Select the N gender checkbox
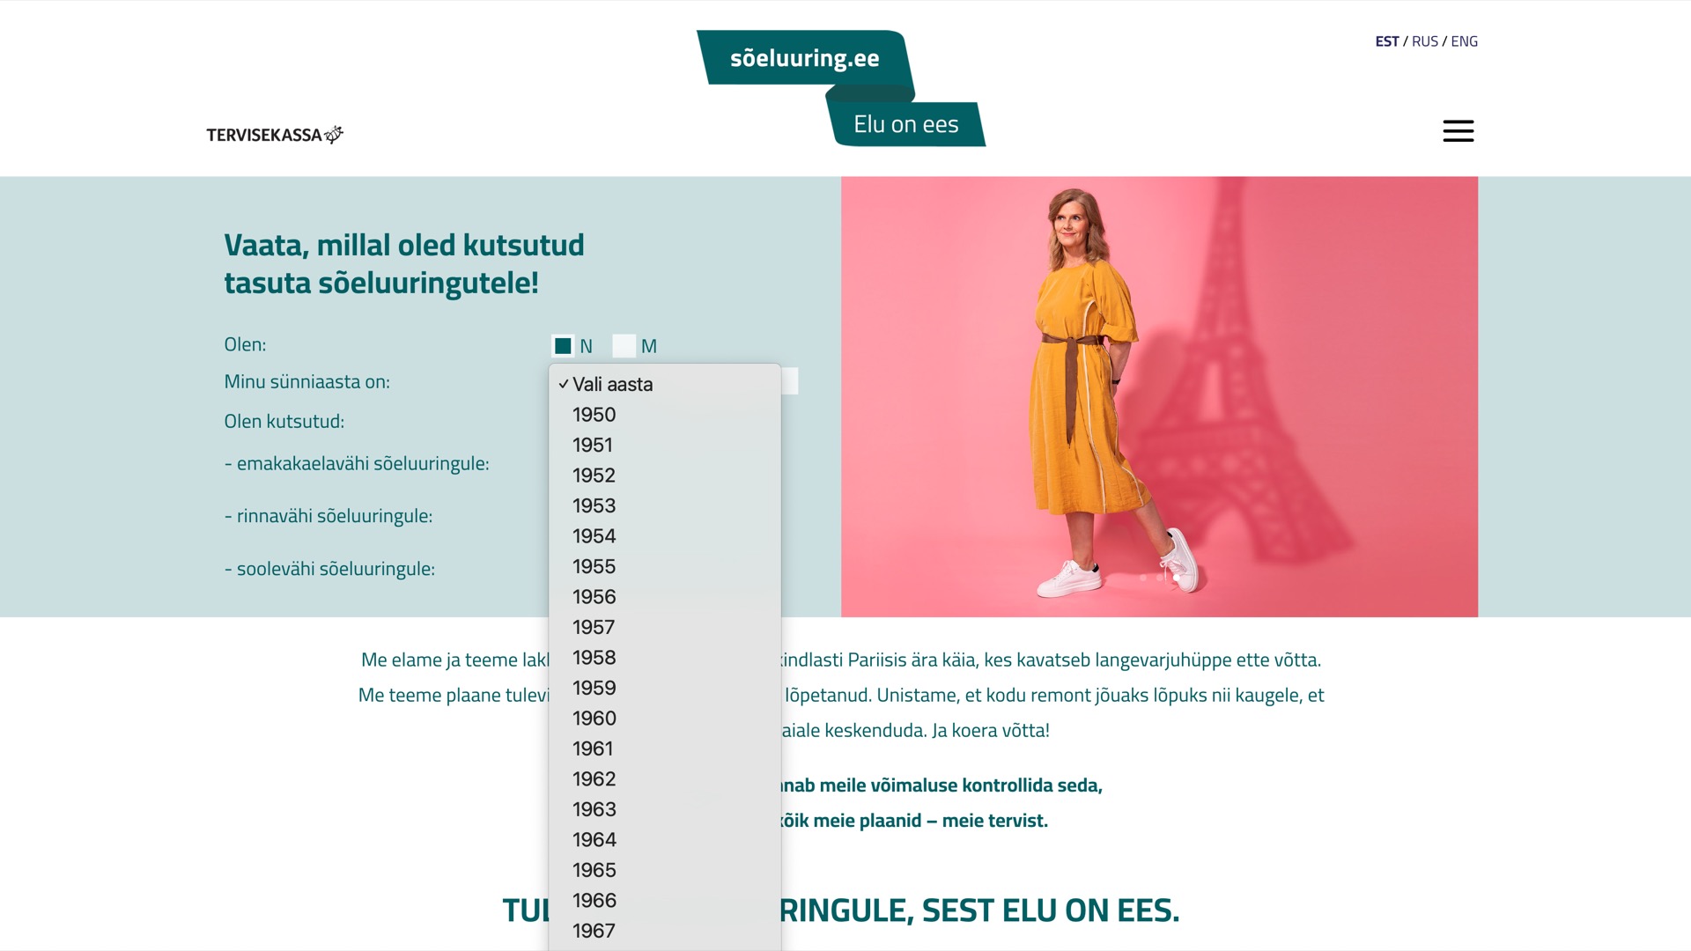Viewport: 1691px width, 951px height. click(x=563, y=346)
